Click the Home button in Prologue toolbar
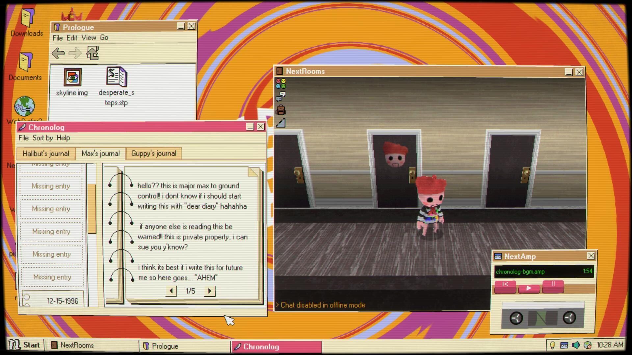This screenshot has height=355, width=632. (93, 53)
